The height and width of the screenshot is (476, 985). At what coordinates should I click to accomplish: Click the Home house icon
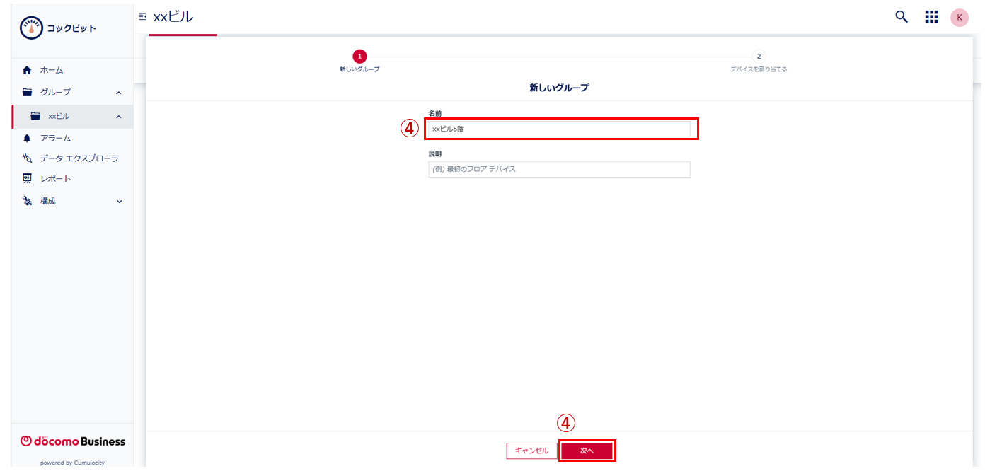[28, 70]
